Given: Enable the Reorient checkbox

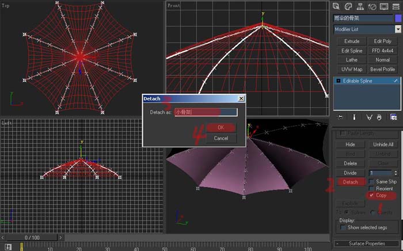Looking at the screenshot, I should (371, 188).
